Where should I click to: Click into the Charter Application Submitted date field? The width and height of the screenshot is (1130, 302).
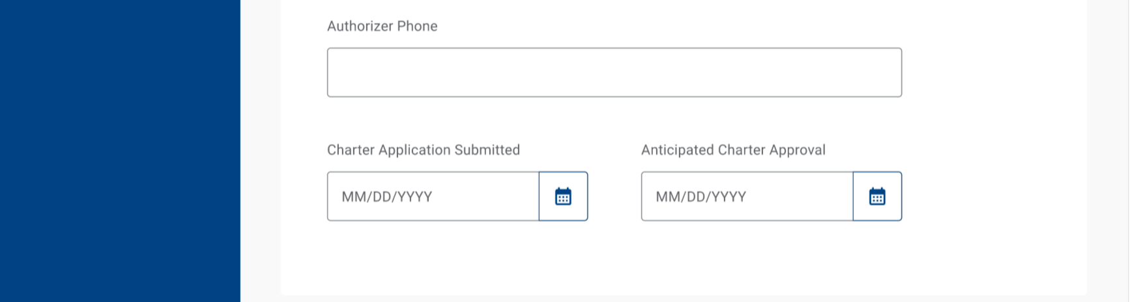pyautogui.click(x=433, y=197)
